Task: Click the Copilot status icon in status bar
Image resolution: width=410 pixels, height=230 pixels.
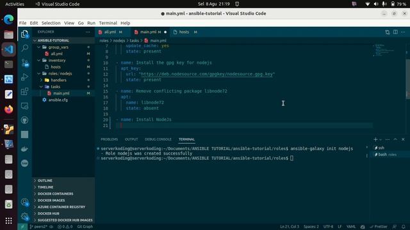Action: 363,227
